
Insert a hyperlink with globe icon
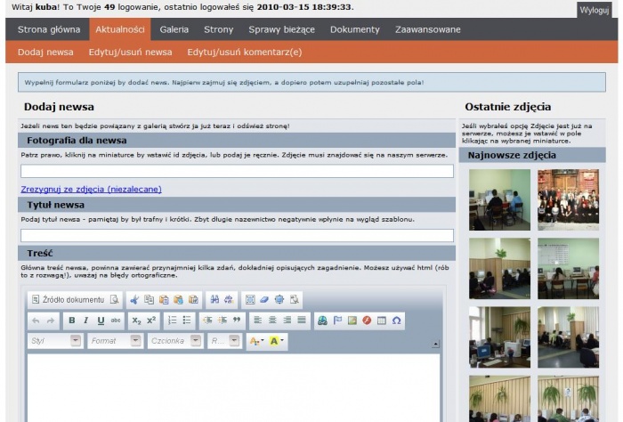(x=322, y=321)
